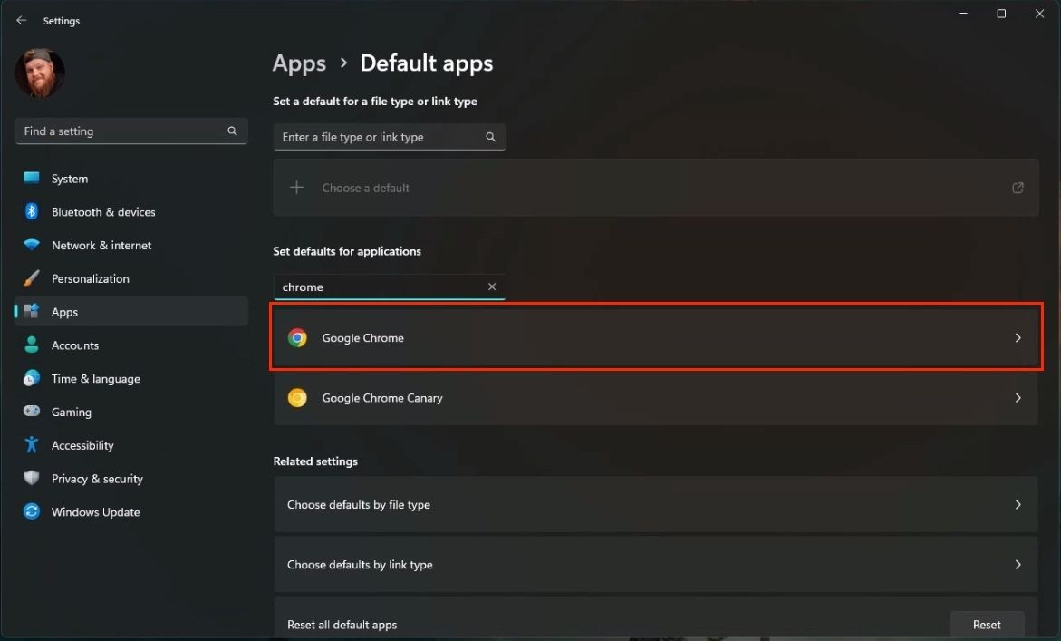Focus the file type or link type field
This screenshot has height=641, width=1061.
(390, 137)
